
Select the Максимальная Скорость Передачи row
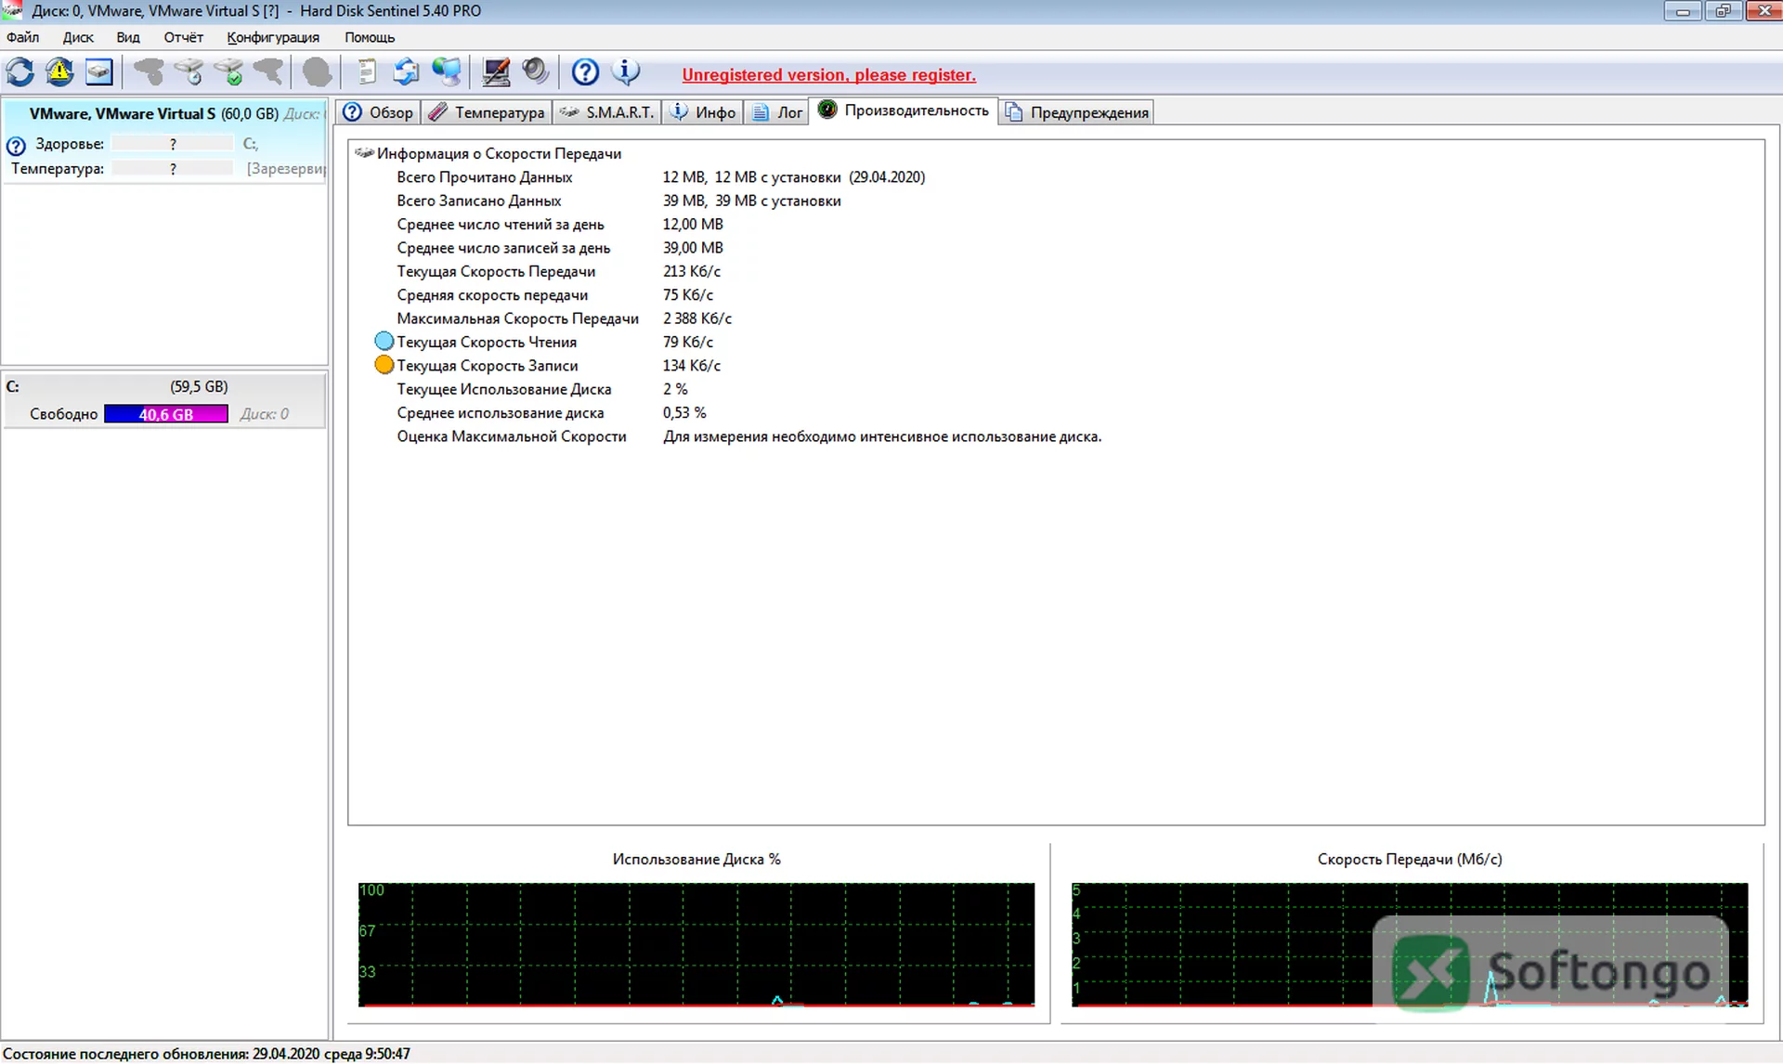tap(565, 318)
